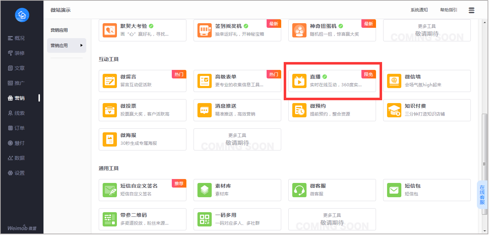The height and width of the screenshot is (235, 489).
Task: Click the 神奇扭蛋机 gacha machine icon
Action: 299,30
